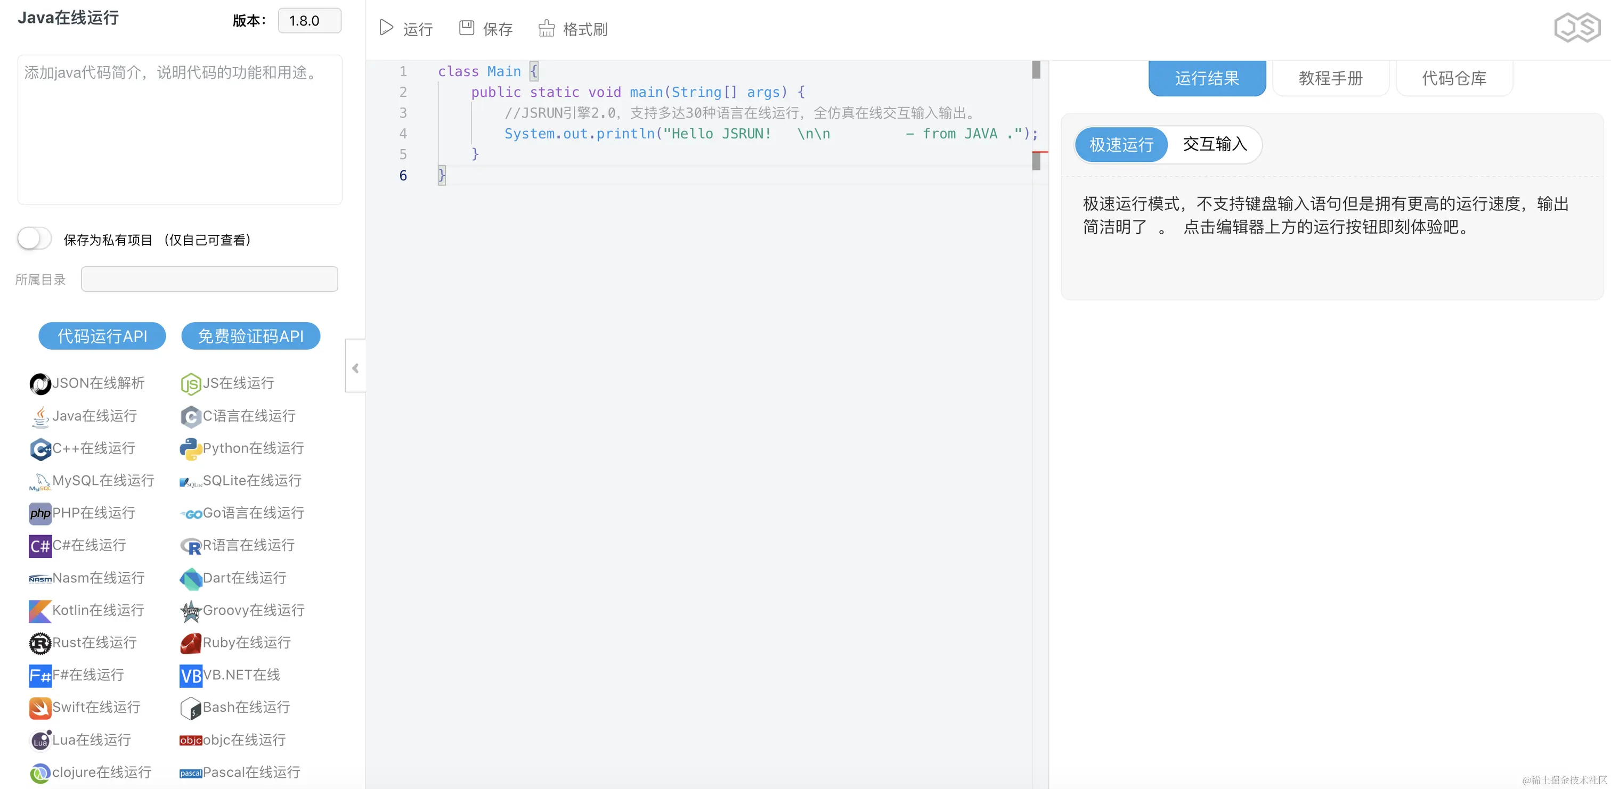Screen dimensions: 1611x789
Task: Click the Python online run icon
Action: click(x=190, y=449)
